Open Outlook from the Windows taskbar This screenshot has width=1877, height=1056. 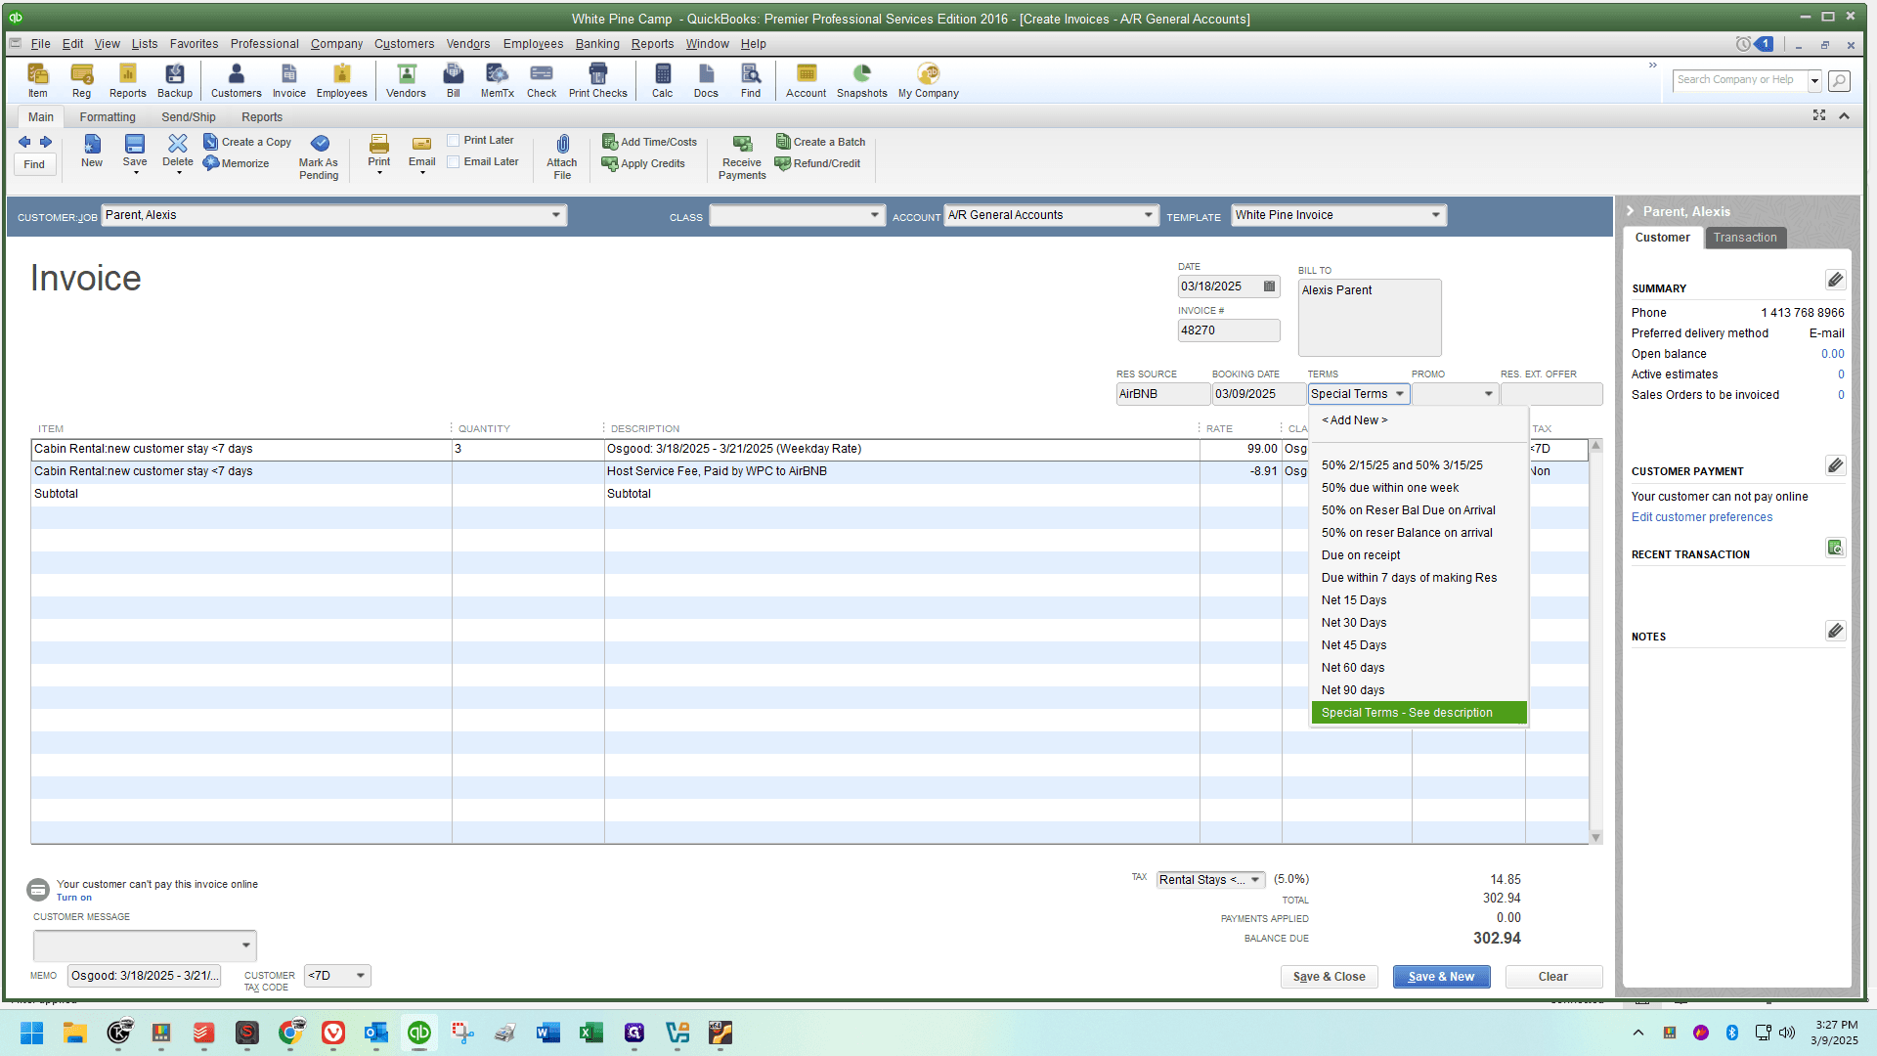[375, 1033]
